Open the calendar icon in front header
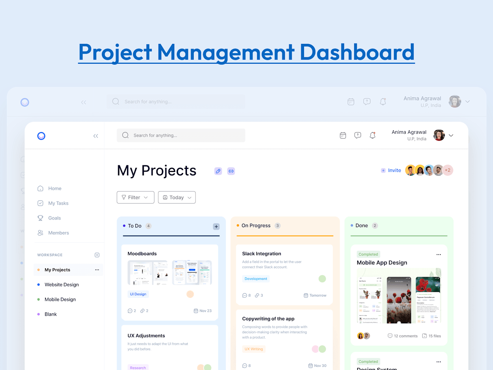This screenshot has height=370, width=493. (343, 135)
